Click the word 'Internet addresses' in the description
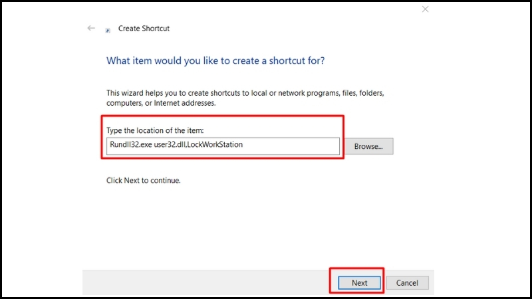Image resolution: width=532 pixels, height=299 pixels. pyautogui.click(x=185, y=103)
